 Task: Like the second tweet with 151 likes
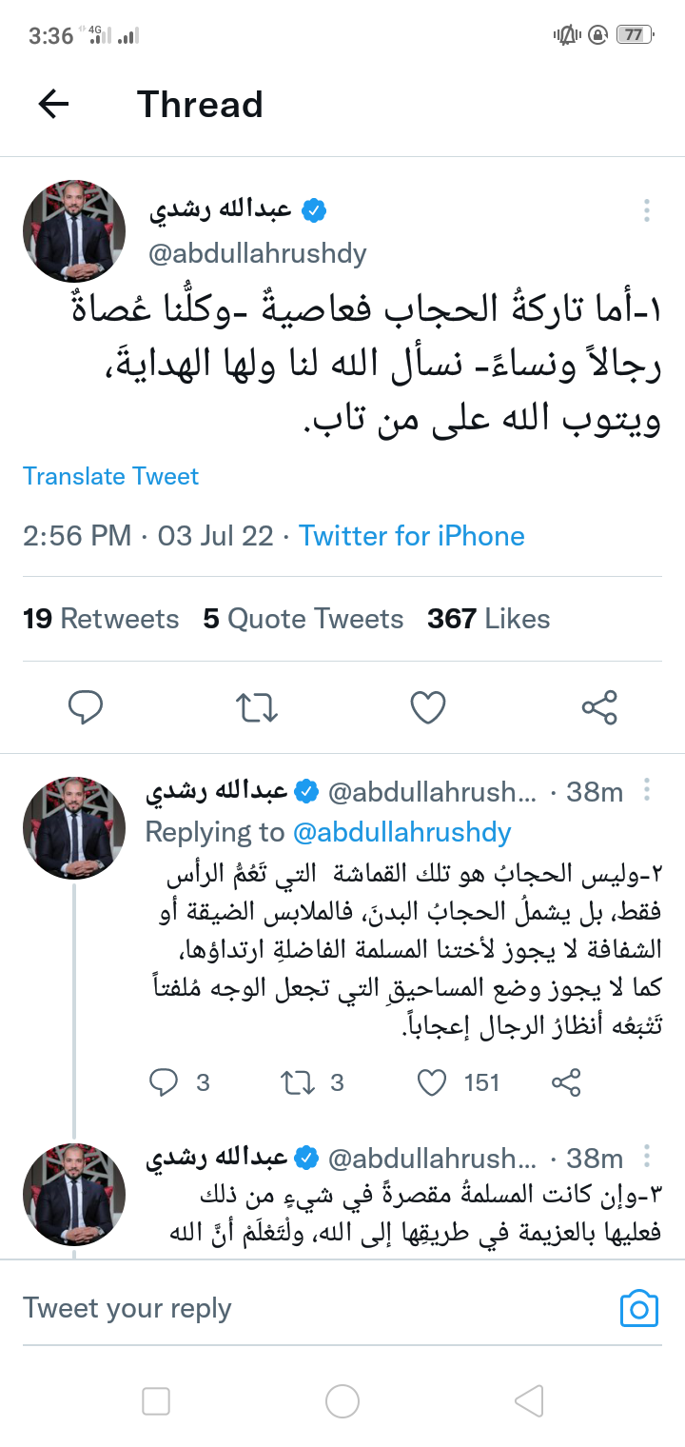click(x=433, y=1082)
